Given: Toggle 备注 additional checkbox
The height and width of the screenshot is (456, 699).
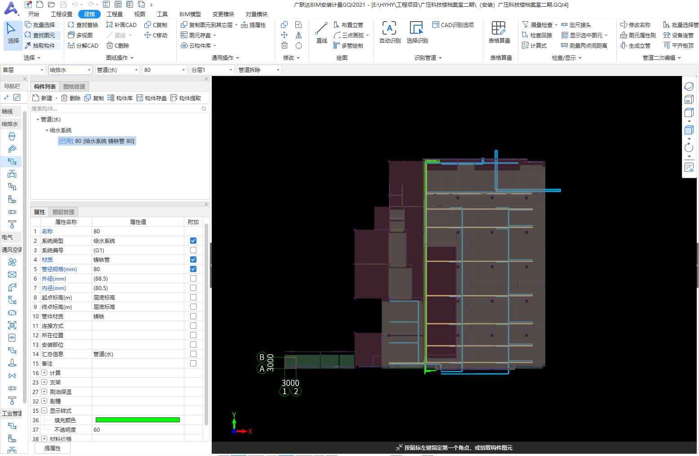Looking at the screenshot, I should click(193, 363).
